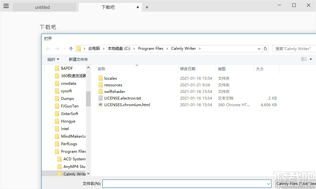Click 本地磁盘 (C:) in the path

point(119,49)
